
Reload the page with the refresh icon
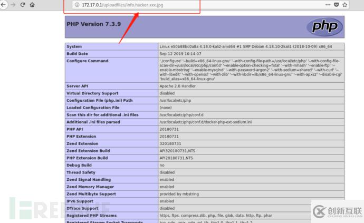(x=23, y=5)
